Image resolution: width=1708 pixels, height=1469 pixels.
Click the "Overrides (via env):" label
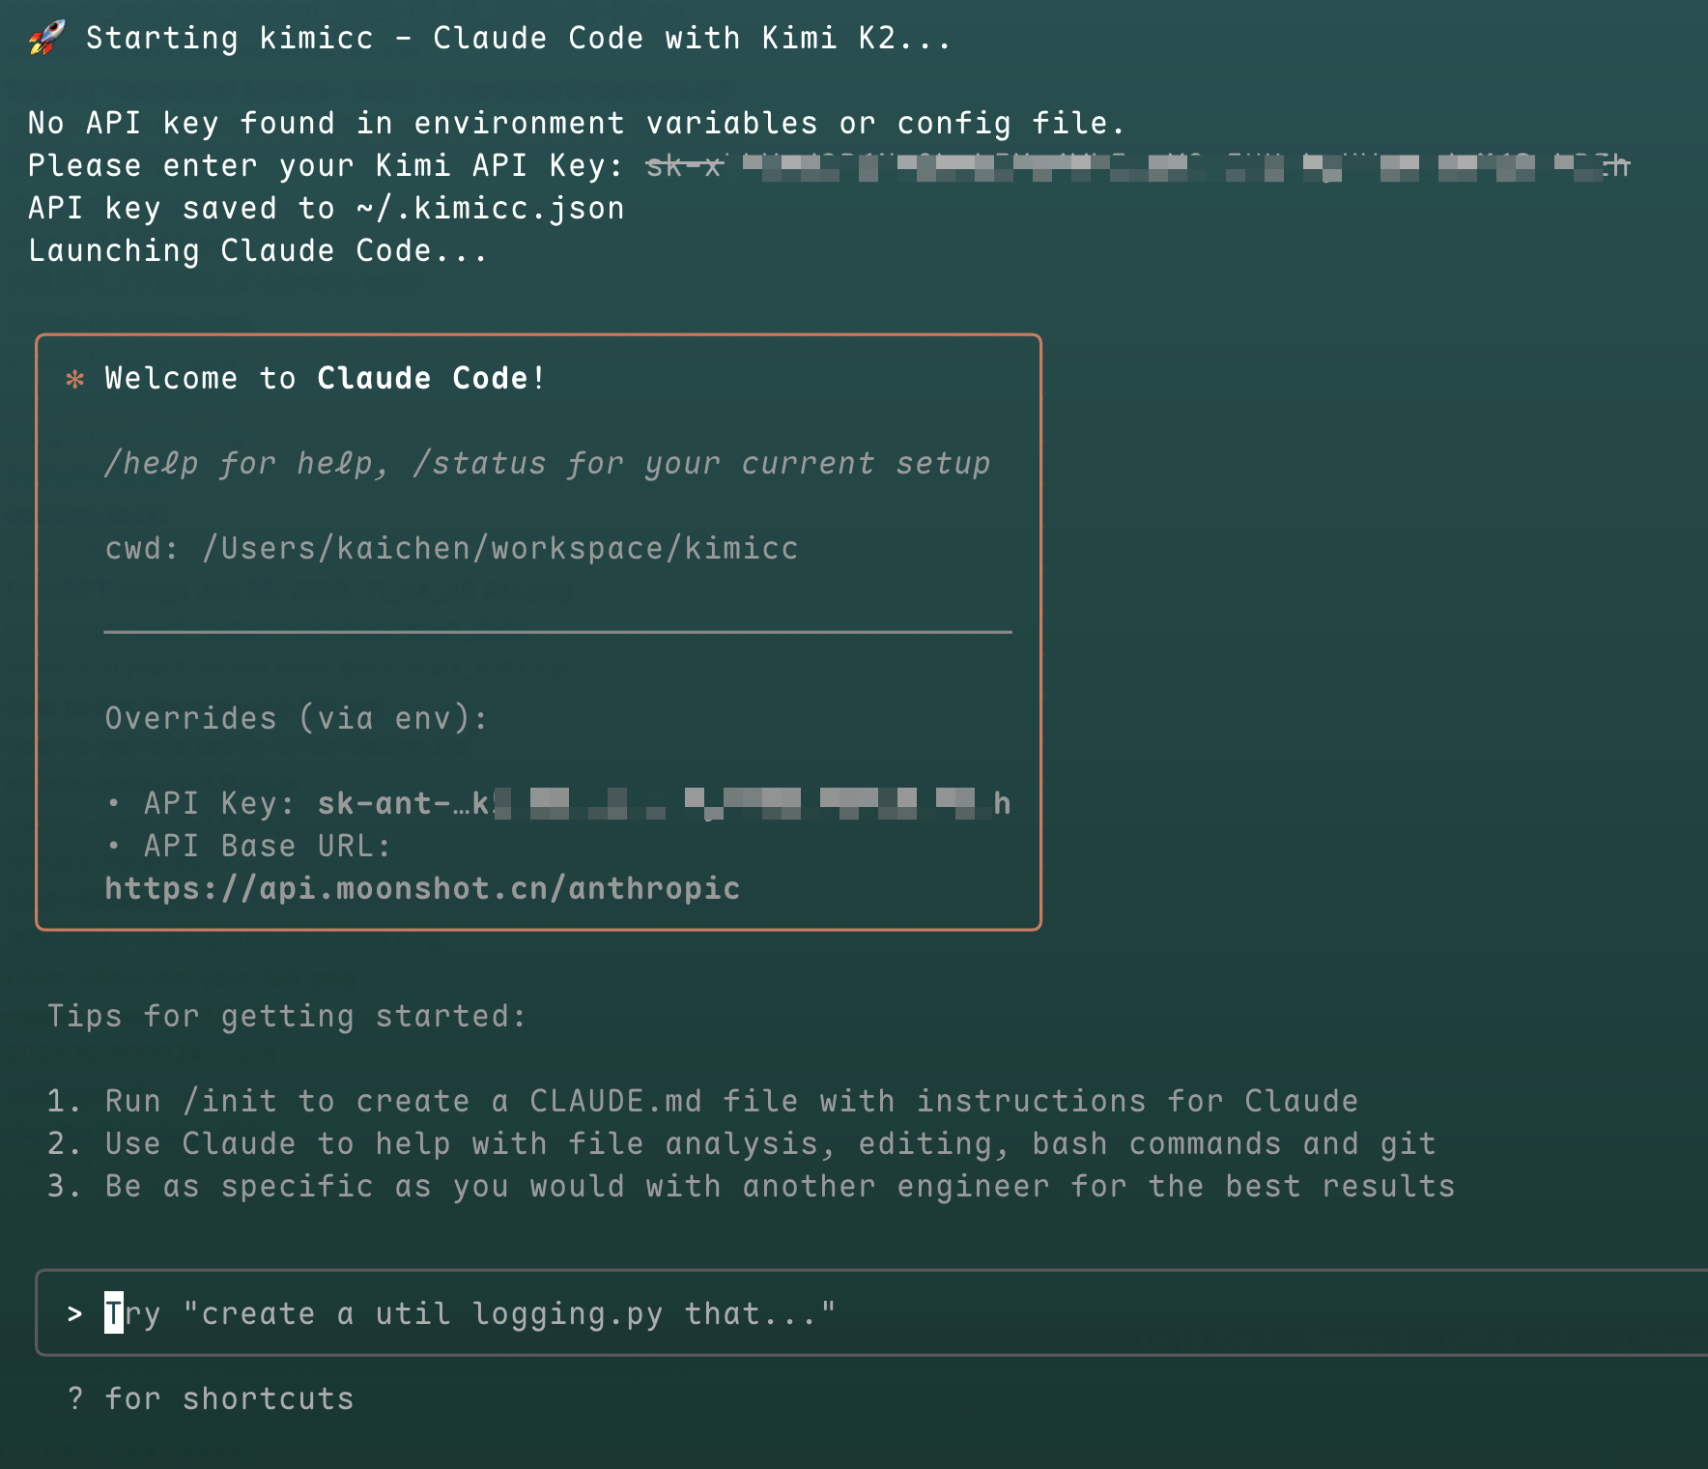pyautogui.click(x=297, y=718)
